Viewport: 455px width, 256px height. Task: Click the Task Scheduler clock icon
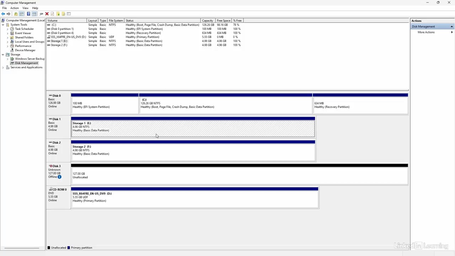(12, 29)
